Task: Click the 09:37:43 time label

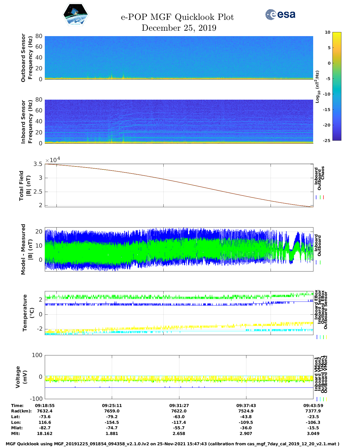Action: [x=246, y=405]
